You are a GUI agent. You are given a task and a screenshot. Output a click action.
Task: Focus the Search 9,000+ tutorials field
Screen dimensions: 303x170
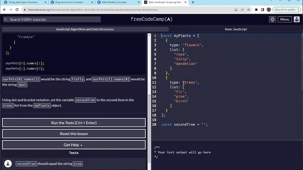[52, 19]
